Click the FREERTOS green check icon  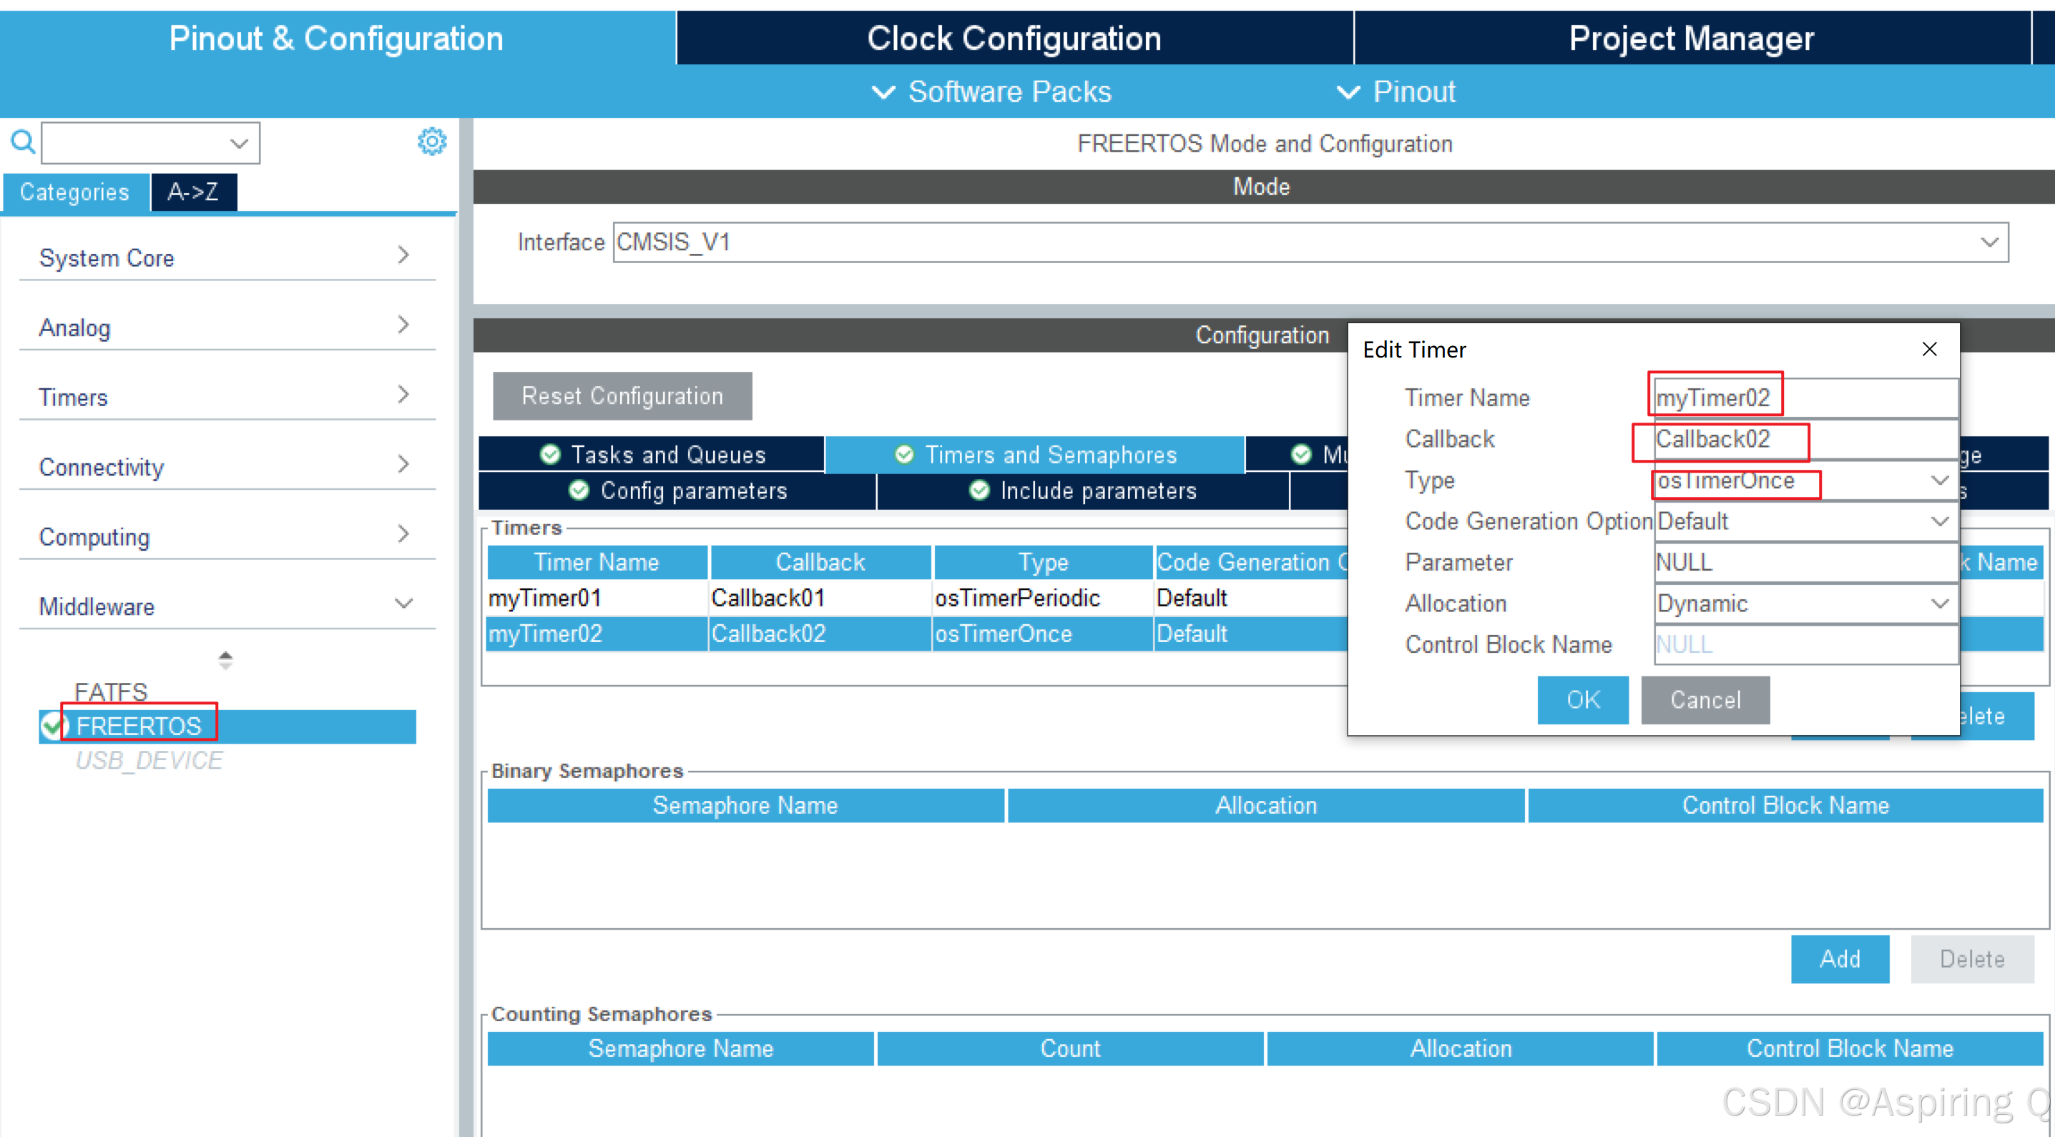click(53, 726)
